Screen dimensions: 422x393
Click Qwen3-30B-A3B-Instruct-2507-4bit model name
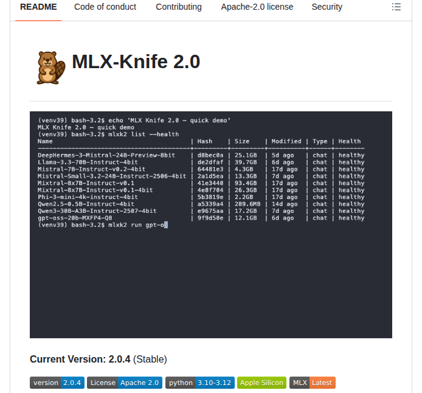pos(97,211)
